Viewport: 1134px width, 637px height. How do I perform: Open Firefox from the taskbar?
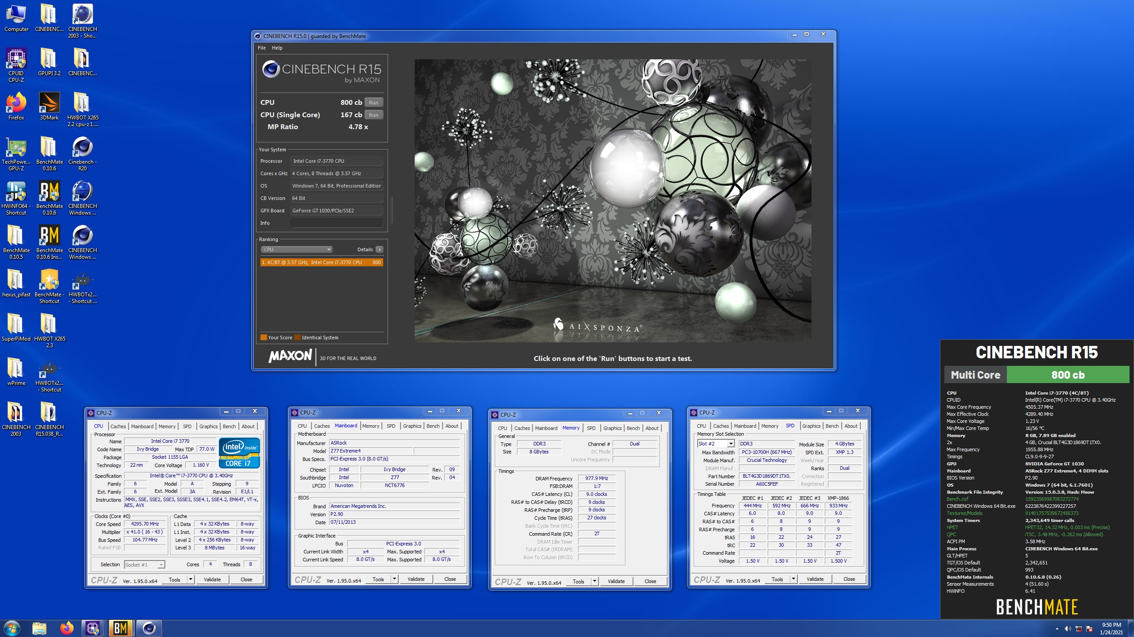66,628
